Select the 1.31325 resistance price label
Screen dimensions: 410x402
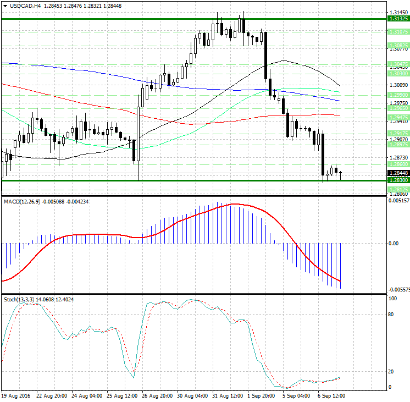(397, 19)
